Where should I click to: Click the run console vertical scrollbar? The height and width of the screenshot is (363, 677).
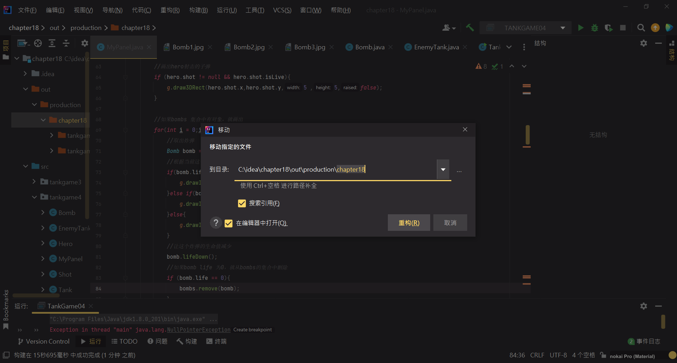point(663,321)
